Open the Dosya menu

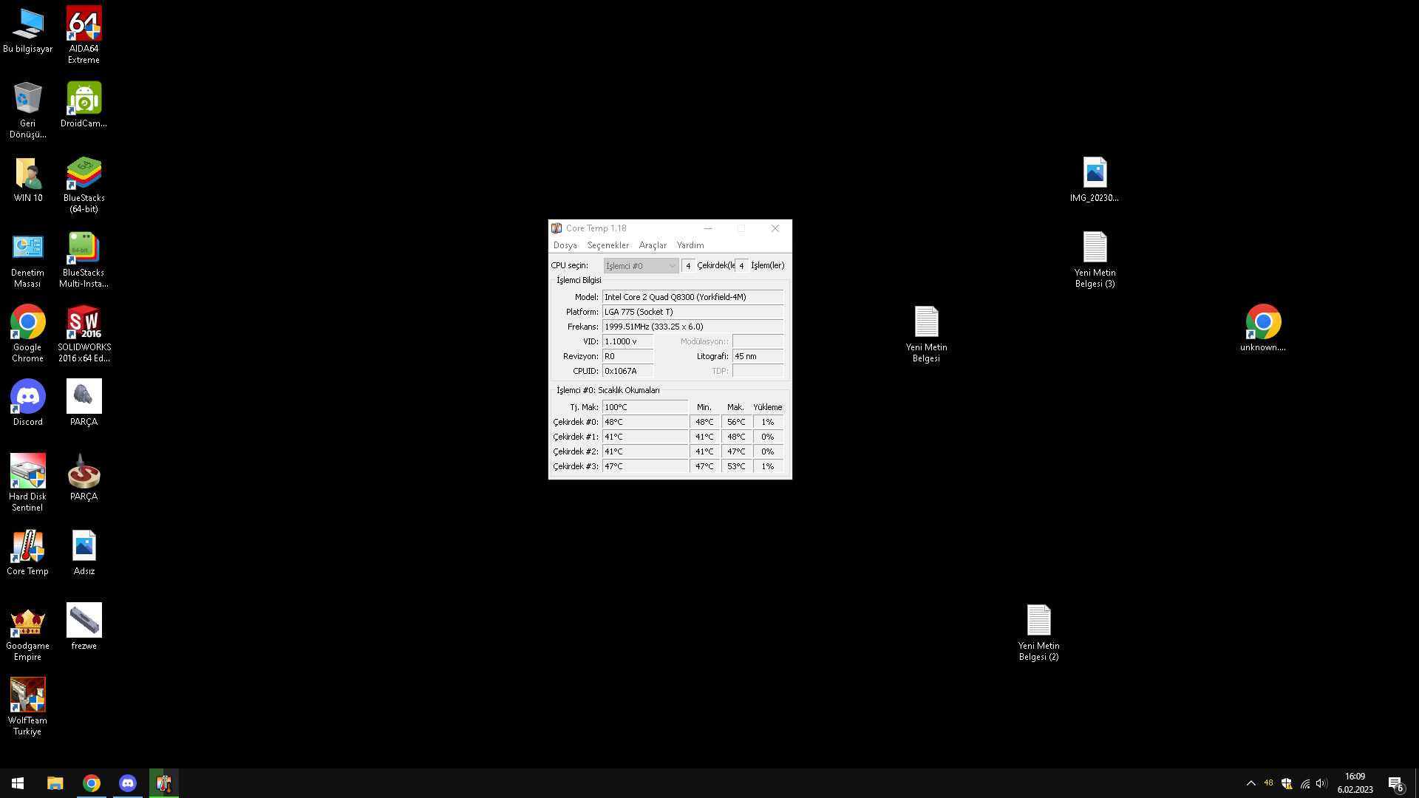[x=565, y=245]
